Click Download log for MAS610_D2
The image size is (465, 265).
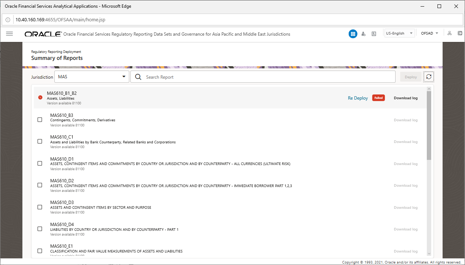pos(405,186)
